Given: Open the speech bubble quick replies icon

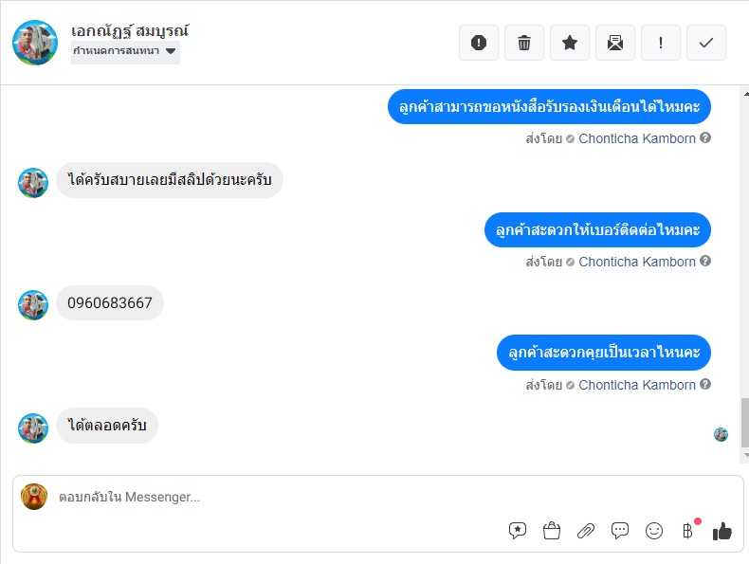Looking at the screenshot, I should 620,531.
